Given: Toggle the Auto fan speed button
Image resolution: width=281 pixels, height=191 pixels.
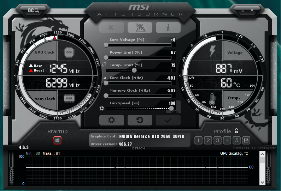Looking at the screenshot, I should 174,112.
